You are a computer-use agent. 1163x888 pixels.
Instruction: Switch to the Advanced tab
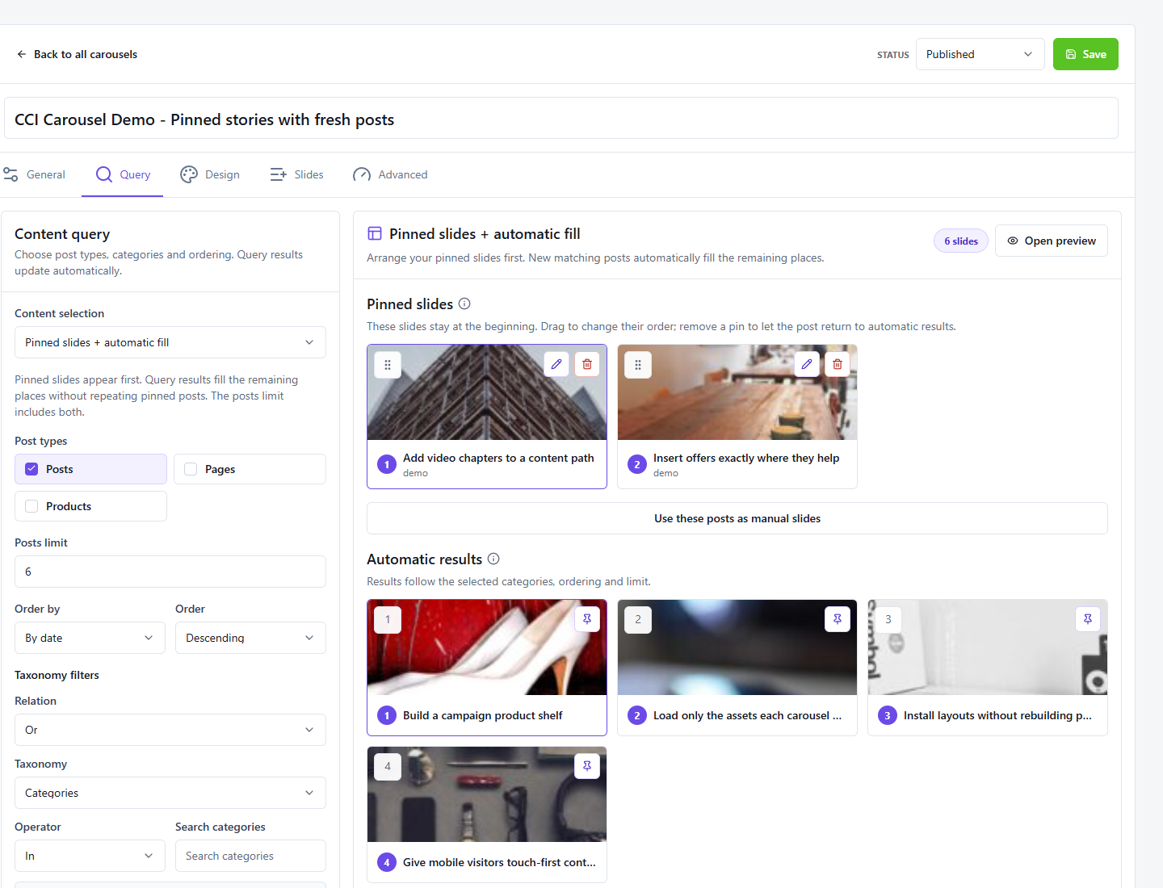390,174
